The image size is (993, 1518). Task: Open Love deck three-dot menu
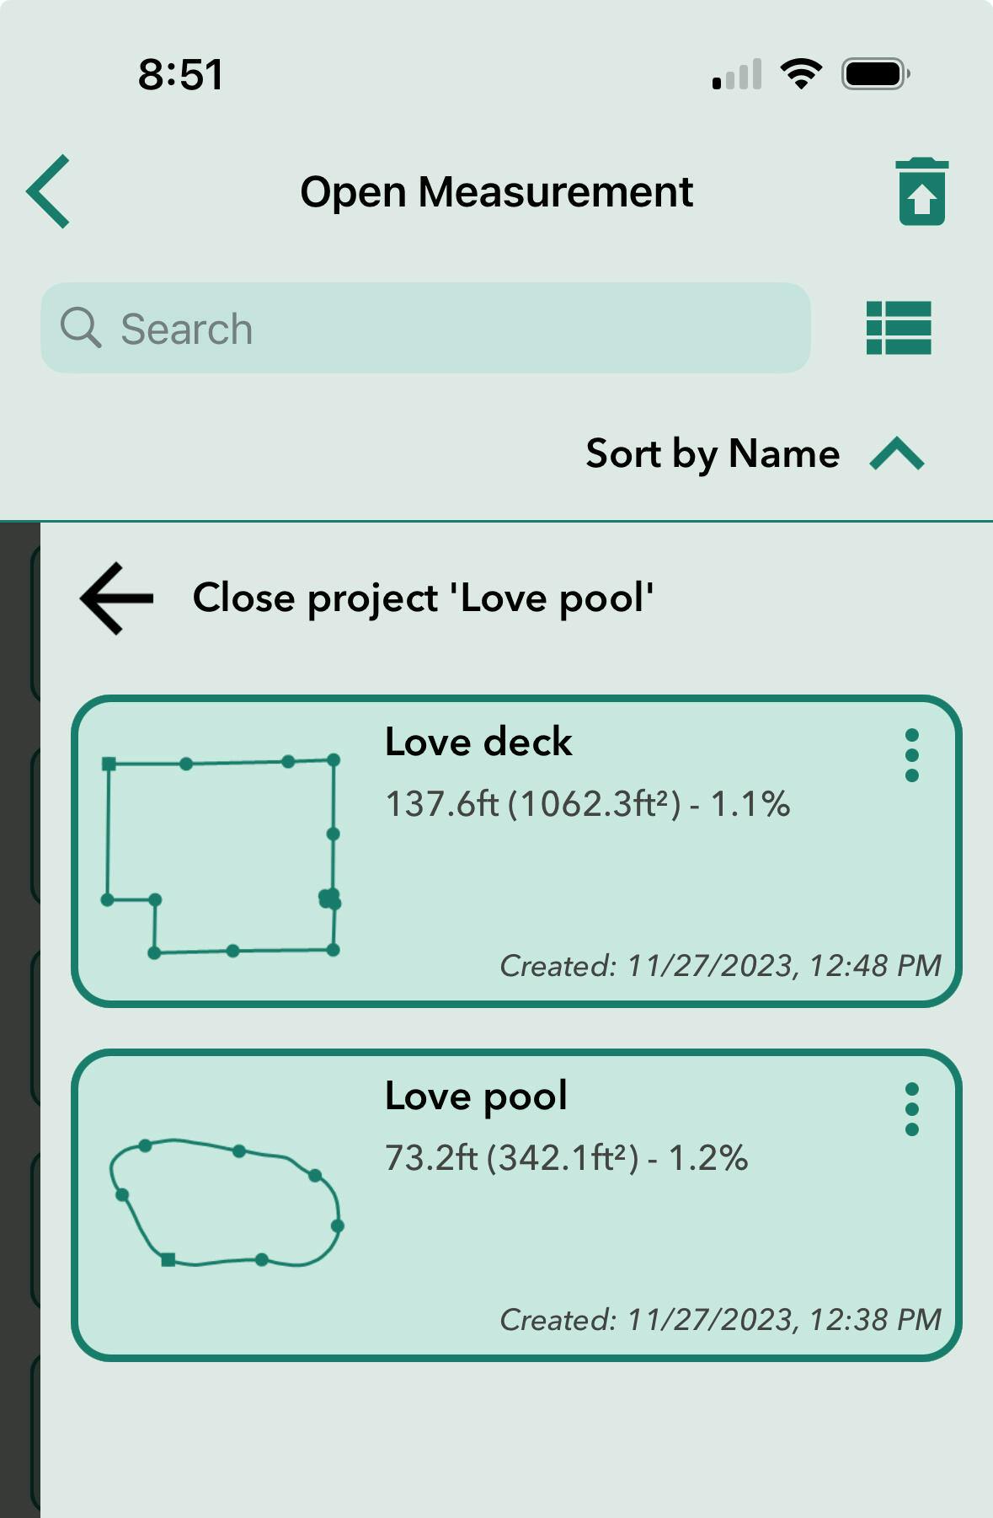click(911, 755)
